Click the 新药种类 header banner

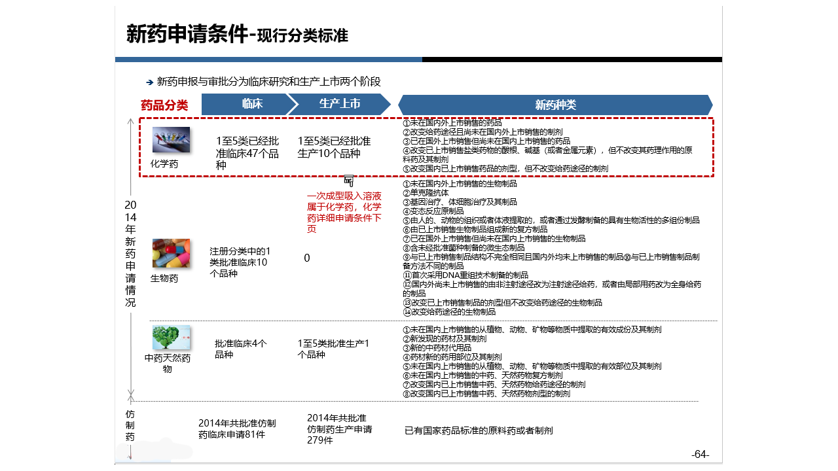555,105
